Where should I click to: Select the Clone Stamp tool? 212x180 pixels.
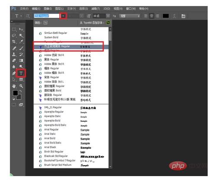14,54
